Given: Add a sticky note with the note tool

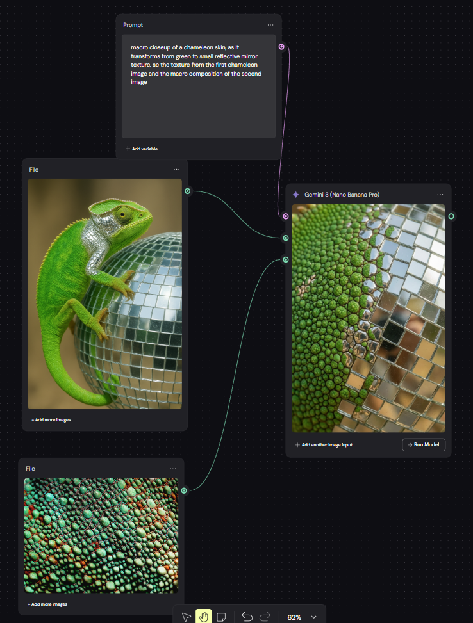Looking at the screenshot, I should point(221,617).
